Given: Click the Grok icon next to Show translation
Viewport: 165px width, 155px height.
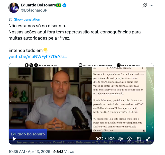Looking at the screenshot, I should coord(11,20).
